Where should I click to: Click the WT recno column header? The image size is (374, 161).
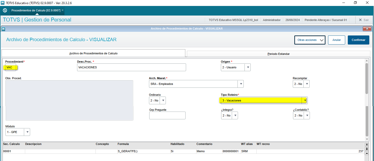[x=263, y=144]
